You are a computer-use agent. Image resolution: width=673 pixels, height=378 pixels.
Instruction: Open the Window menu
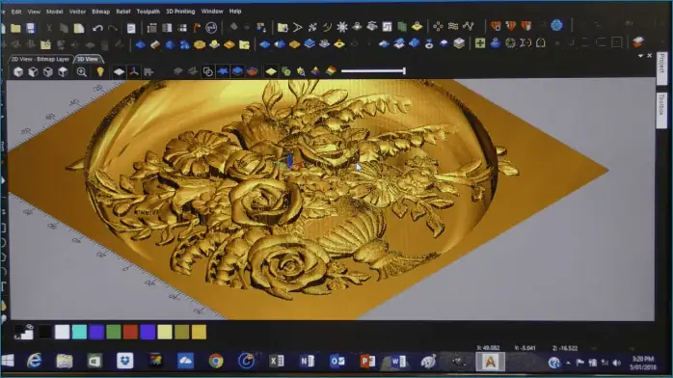coord(212,12)
